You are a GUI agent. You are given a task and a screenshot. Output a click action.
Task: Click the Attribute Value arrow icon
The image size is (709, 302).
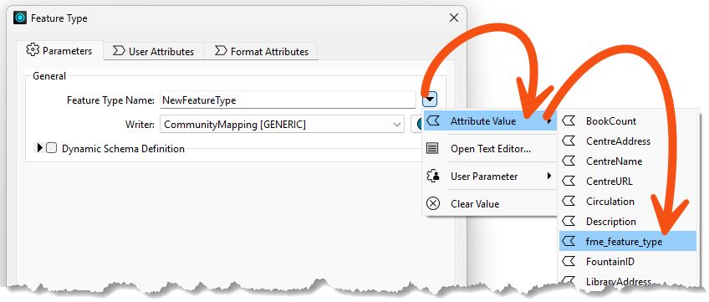[433, 120]
